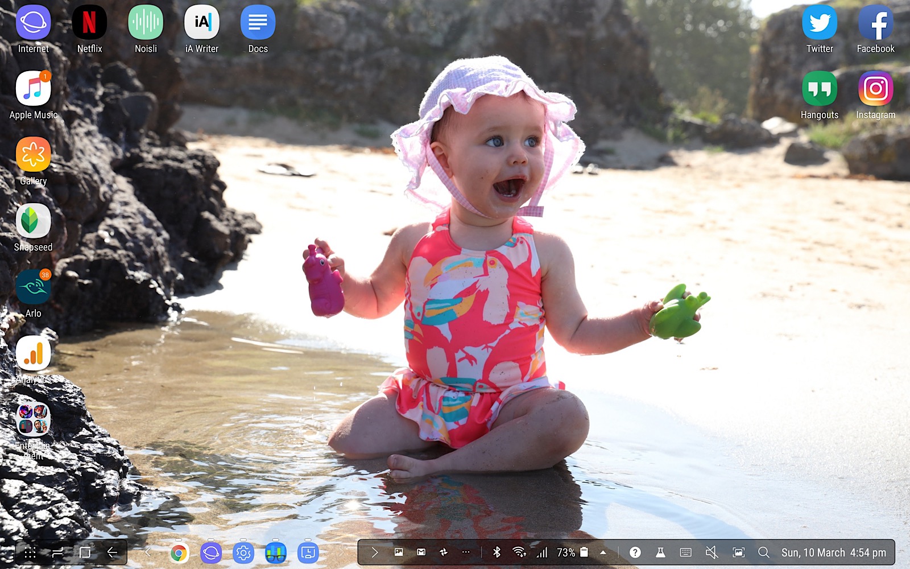Click the date and time display

point(833,552)
